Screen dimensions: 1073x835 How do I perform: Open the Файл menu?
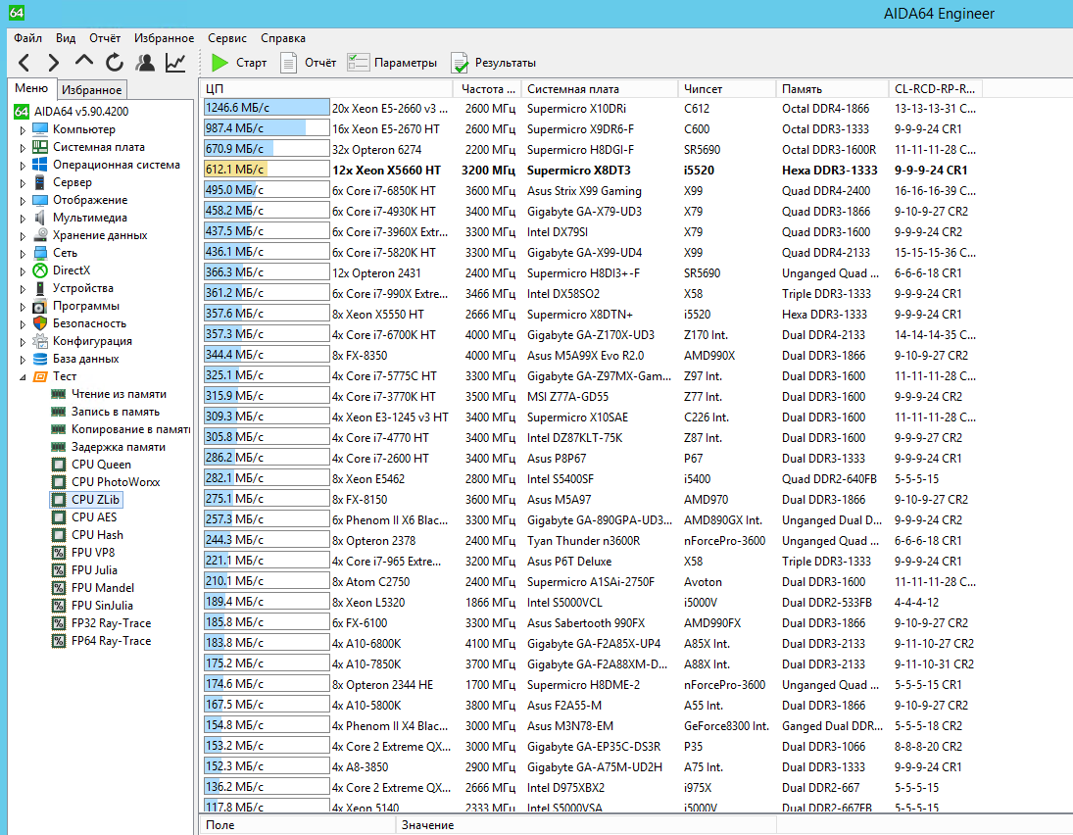(x=28, y=38)
